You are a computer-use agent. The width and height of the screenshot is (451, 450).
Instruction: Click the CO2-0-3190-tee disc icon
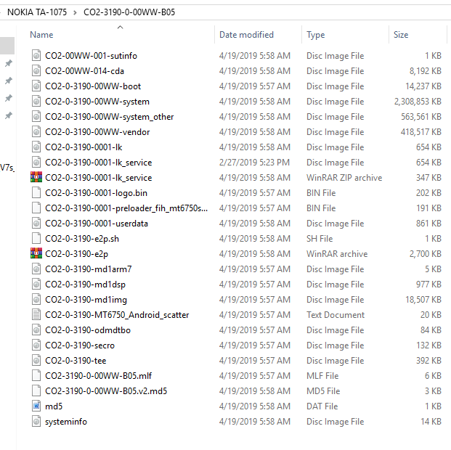(x=36, y=360)
